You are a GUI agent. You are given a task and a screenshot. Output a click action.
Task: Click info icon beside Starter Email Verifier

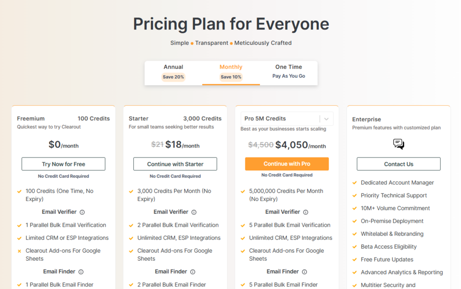pyautogui.click(x=194, y=212)
